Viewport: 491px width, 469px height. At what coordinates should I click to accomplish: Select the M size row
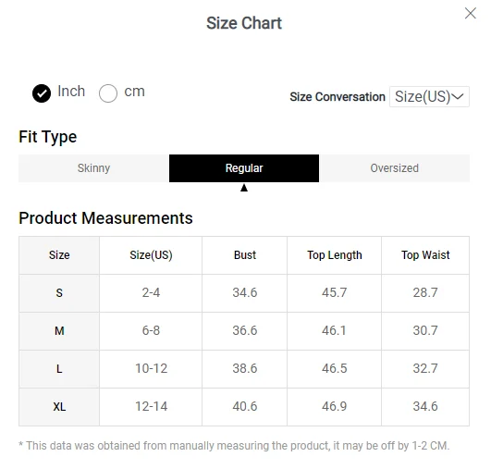[x=244, y=331]
